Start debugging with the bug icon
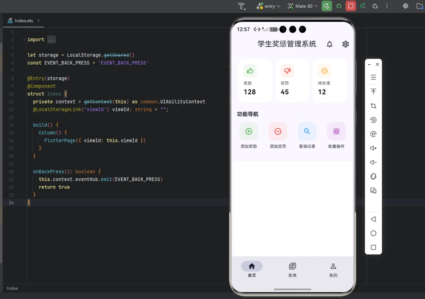The height and width of the screenshot is (299, 425). [x=339, y=6]
